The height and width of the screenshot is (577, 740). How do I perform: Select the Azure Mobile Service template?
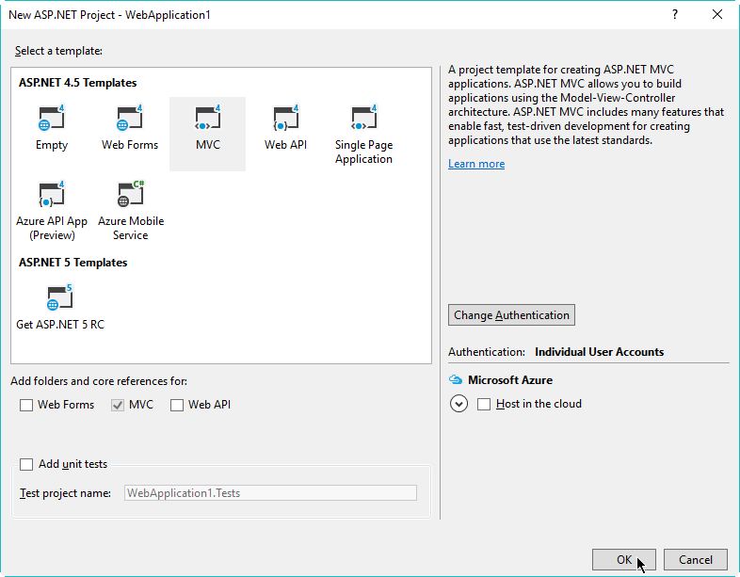[x=130, y=210]
